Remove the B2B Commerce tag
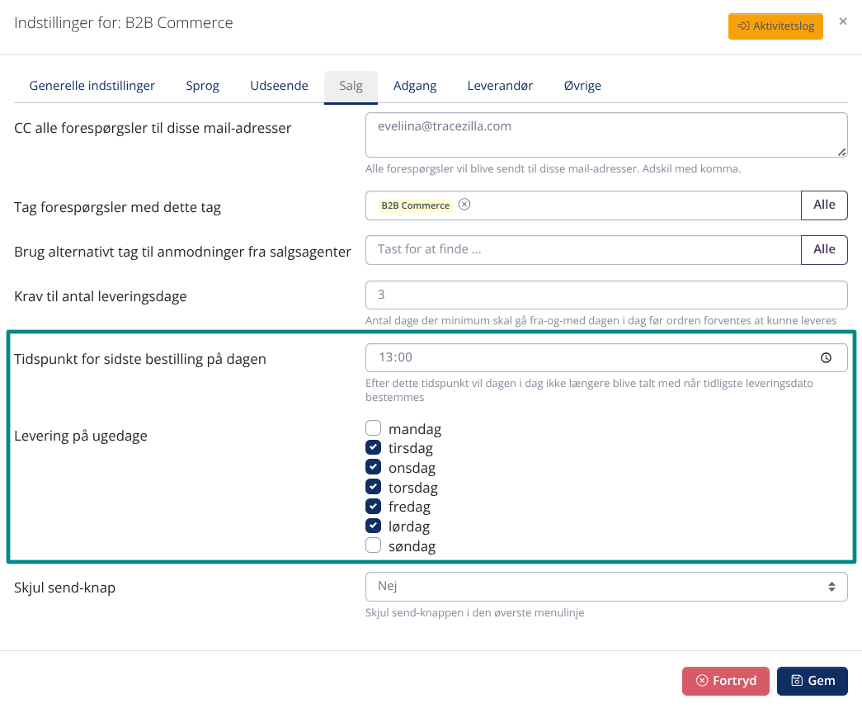Image resolution: width=862 pixels, height=708 pixels. click(x=464, y=205)
